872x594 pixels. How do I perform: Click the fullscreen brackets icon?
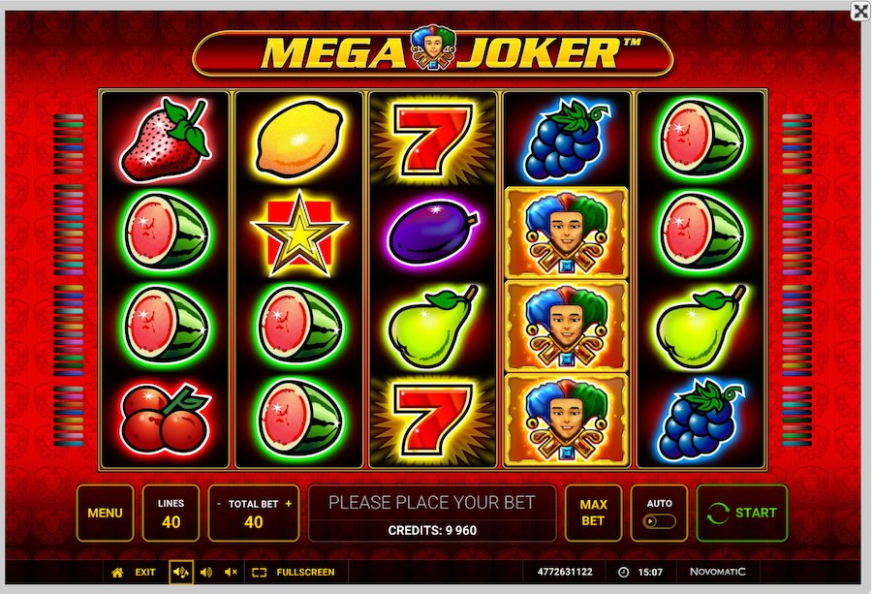pyautogui.click(x=259, y=573)
